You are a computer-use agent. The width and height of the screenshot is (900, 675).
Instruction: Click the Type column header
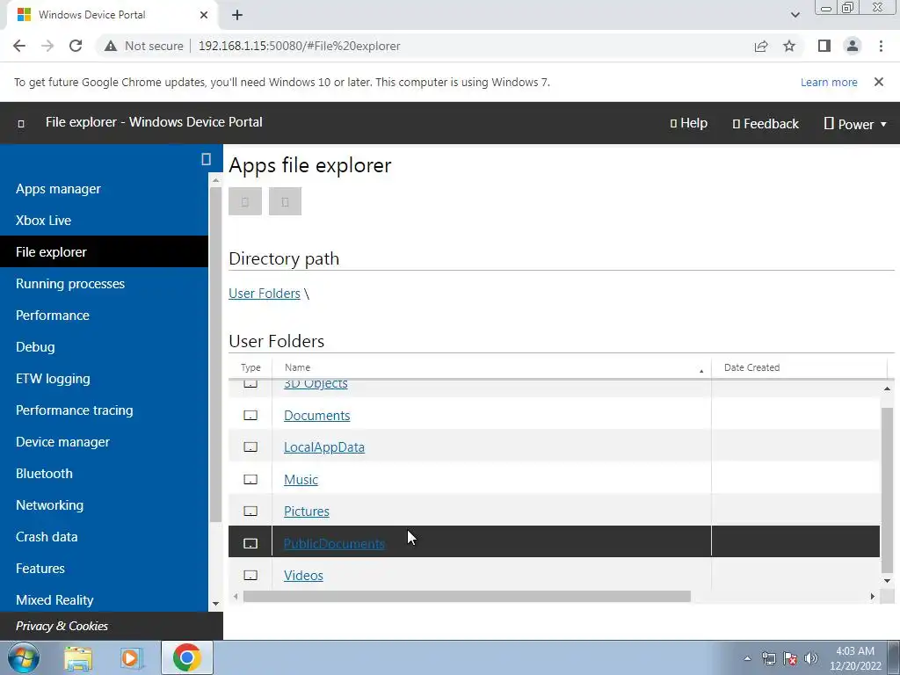250,367
